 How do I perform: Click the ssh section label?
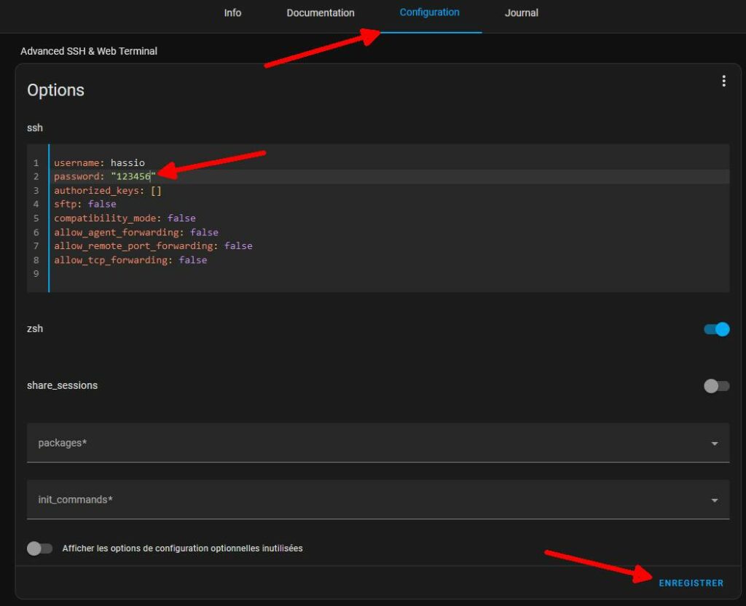tap(35, 128)
